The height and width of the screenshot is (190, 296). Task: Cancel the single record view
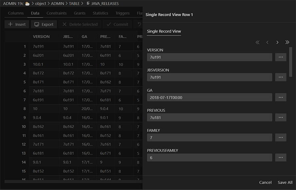265,182
